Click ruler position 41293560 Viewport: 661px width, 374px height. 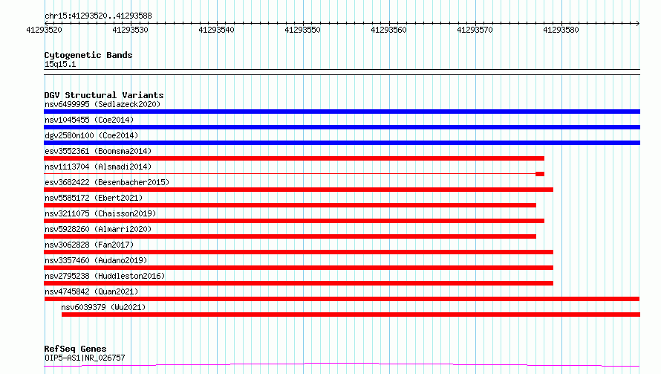[x=388, y=30]
